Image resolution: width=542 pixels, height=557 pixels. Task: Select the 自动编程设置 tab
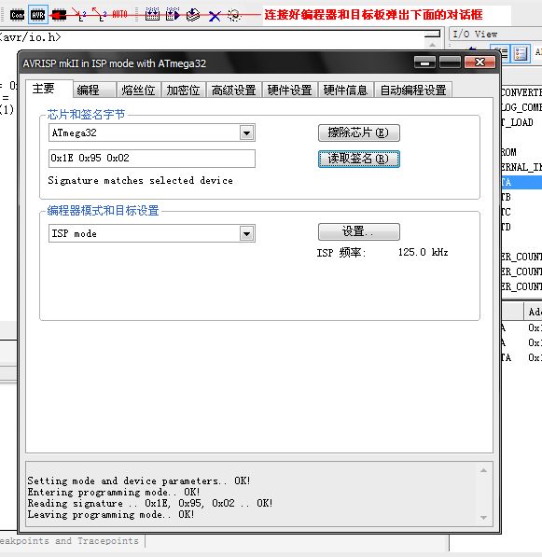click(413, 90)
